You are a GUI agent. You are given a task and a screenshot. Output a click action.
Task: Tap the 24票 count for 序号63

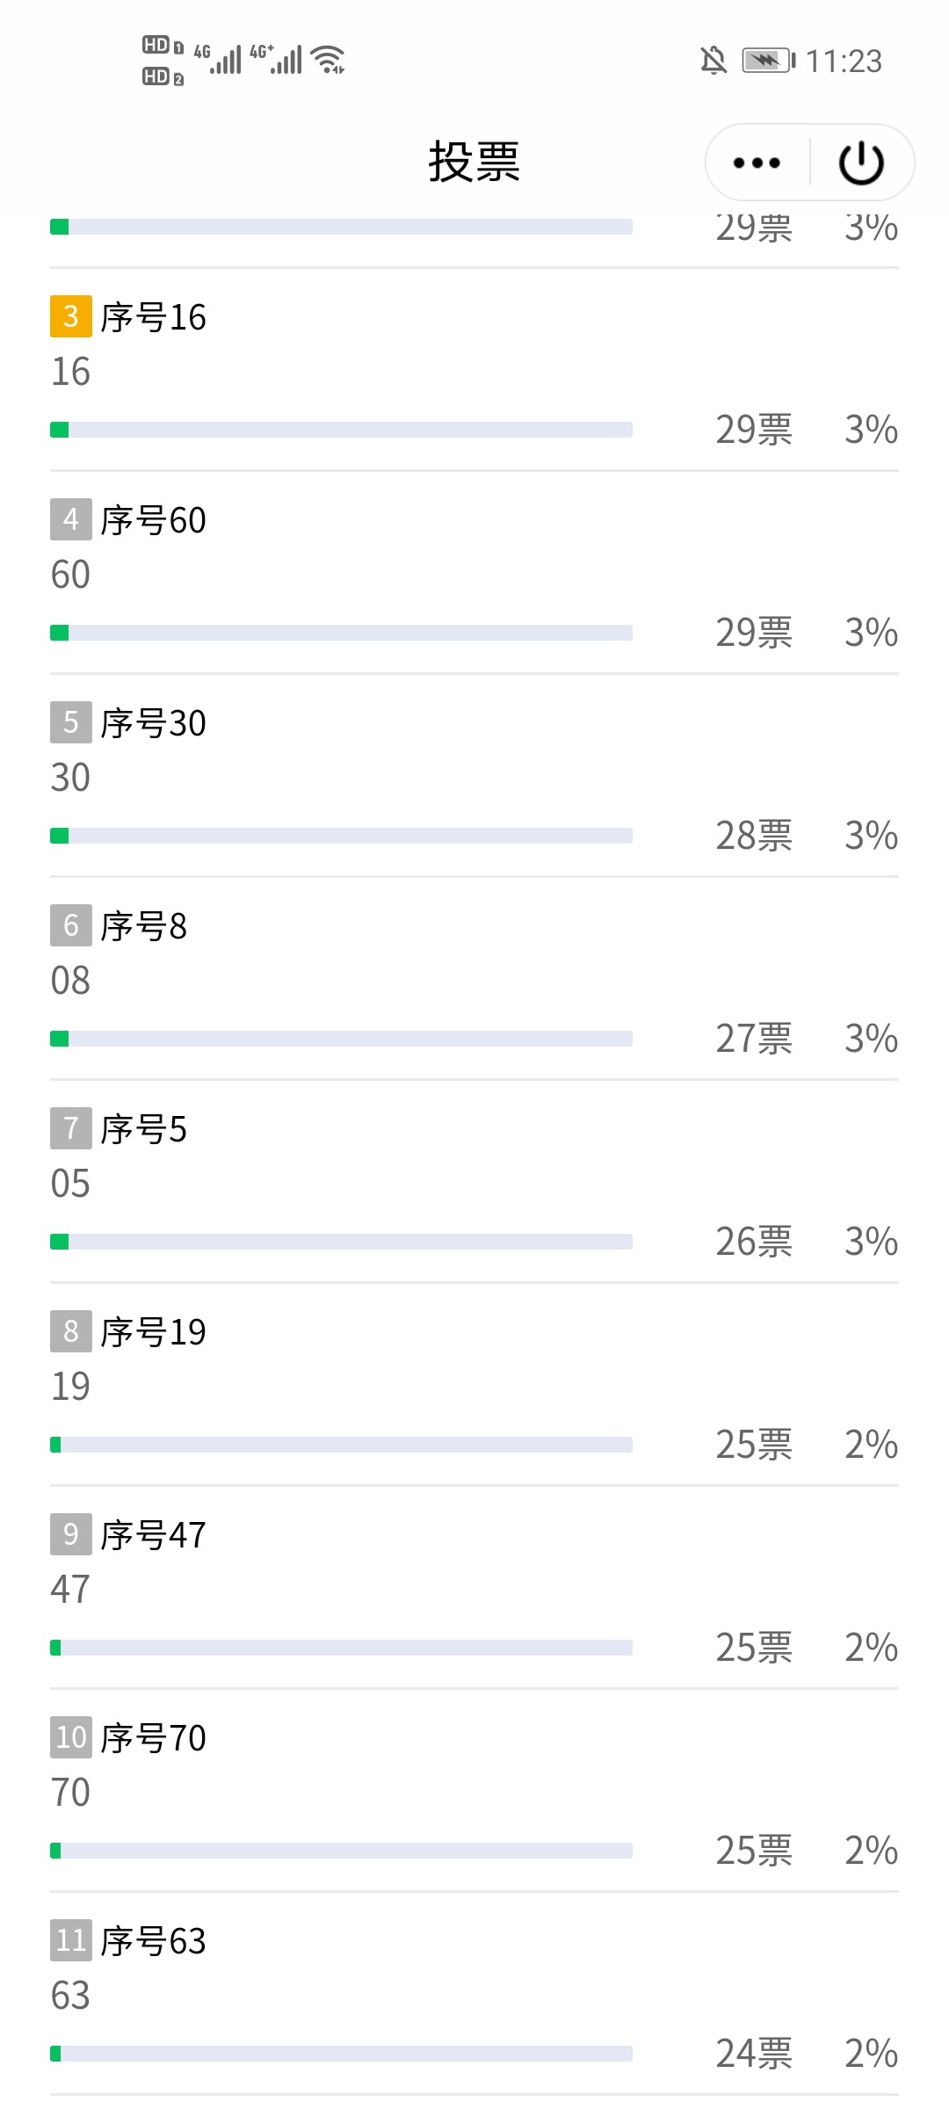(754, 2054)
